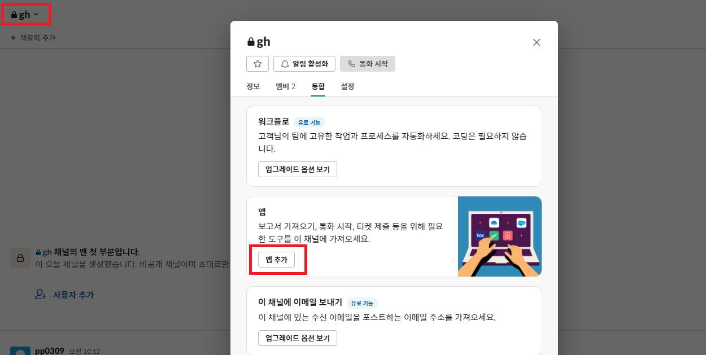Click the 앱 추가 button

point(277,260)
